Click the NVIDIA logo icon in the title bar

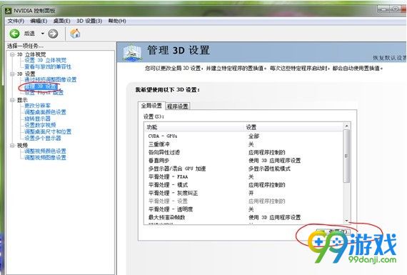click(9, 11)
